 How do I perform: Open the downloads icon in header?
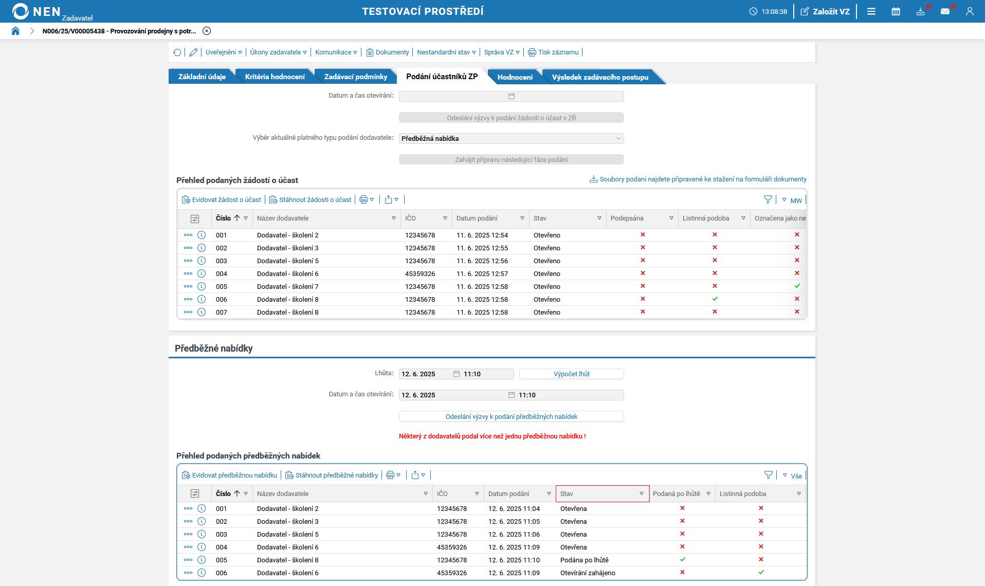click(920, 11)
